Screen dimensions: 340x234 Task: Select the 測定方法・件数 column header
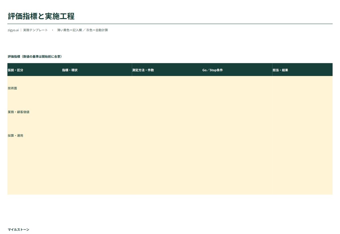[167, 70]
